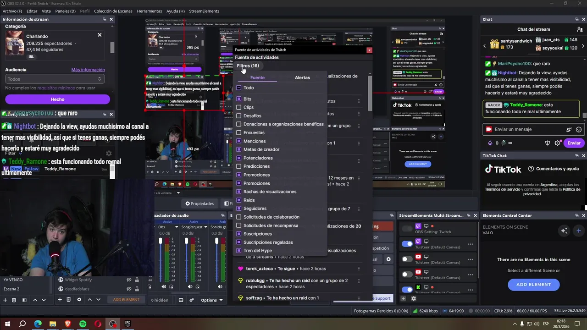Screen dimensions: 587x330
Task: Open scene filters icon in Scenes panel
Action: pyautogui.click(x=24, y=300)
